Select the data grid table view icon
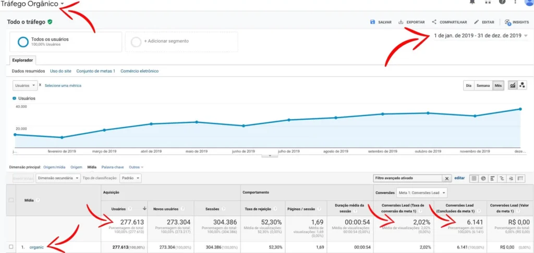This screenshot has height=253, width=534. 474,178
